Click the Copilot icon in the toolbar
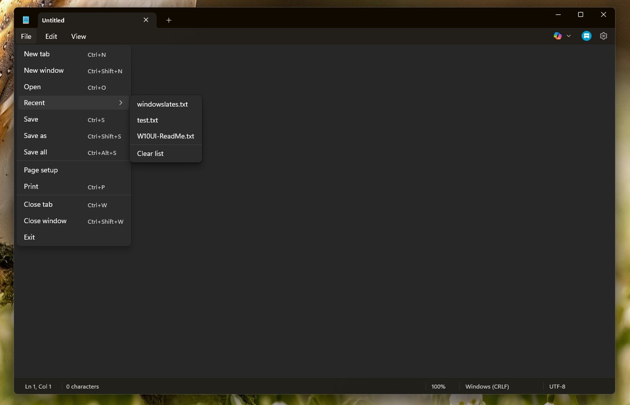The width and height of the screenshot is (630, 405). click(x=557, y=36)
